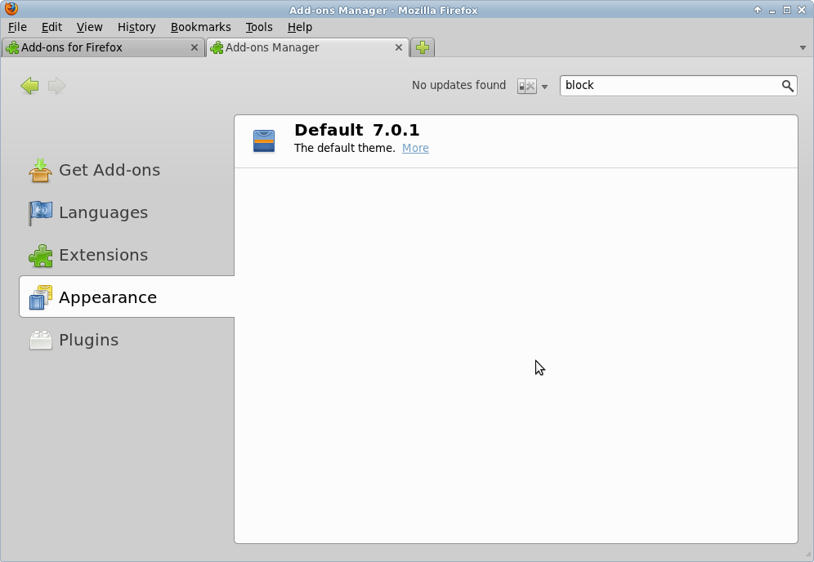
Task: Click the Default theme icon
Action: click(x=264, y=141)
